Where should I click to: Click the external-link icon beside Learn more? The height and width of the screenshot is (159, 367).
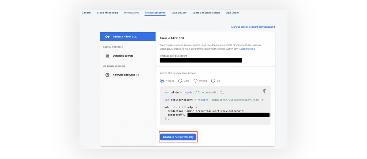point(254,49)
